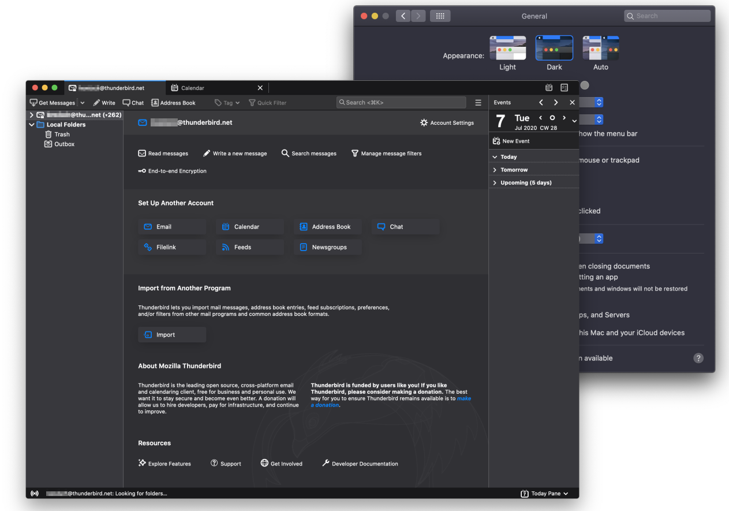Select the Trash folder in sidebar

pyautogui.click(x=62, y=135)
